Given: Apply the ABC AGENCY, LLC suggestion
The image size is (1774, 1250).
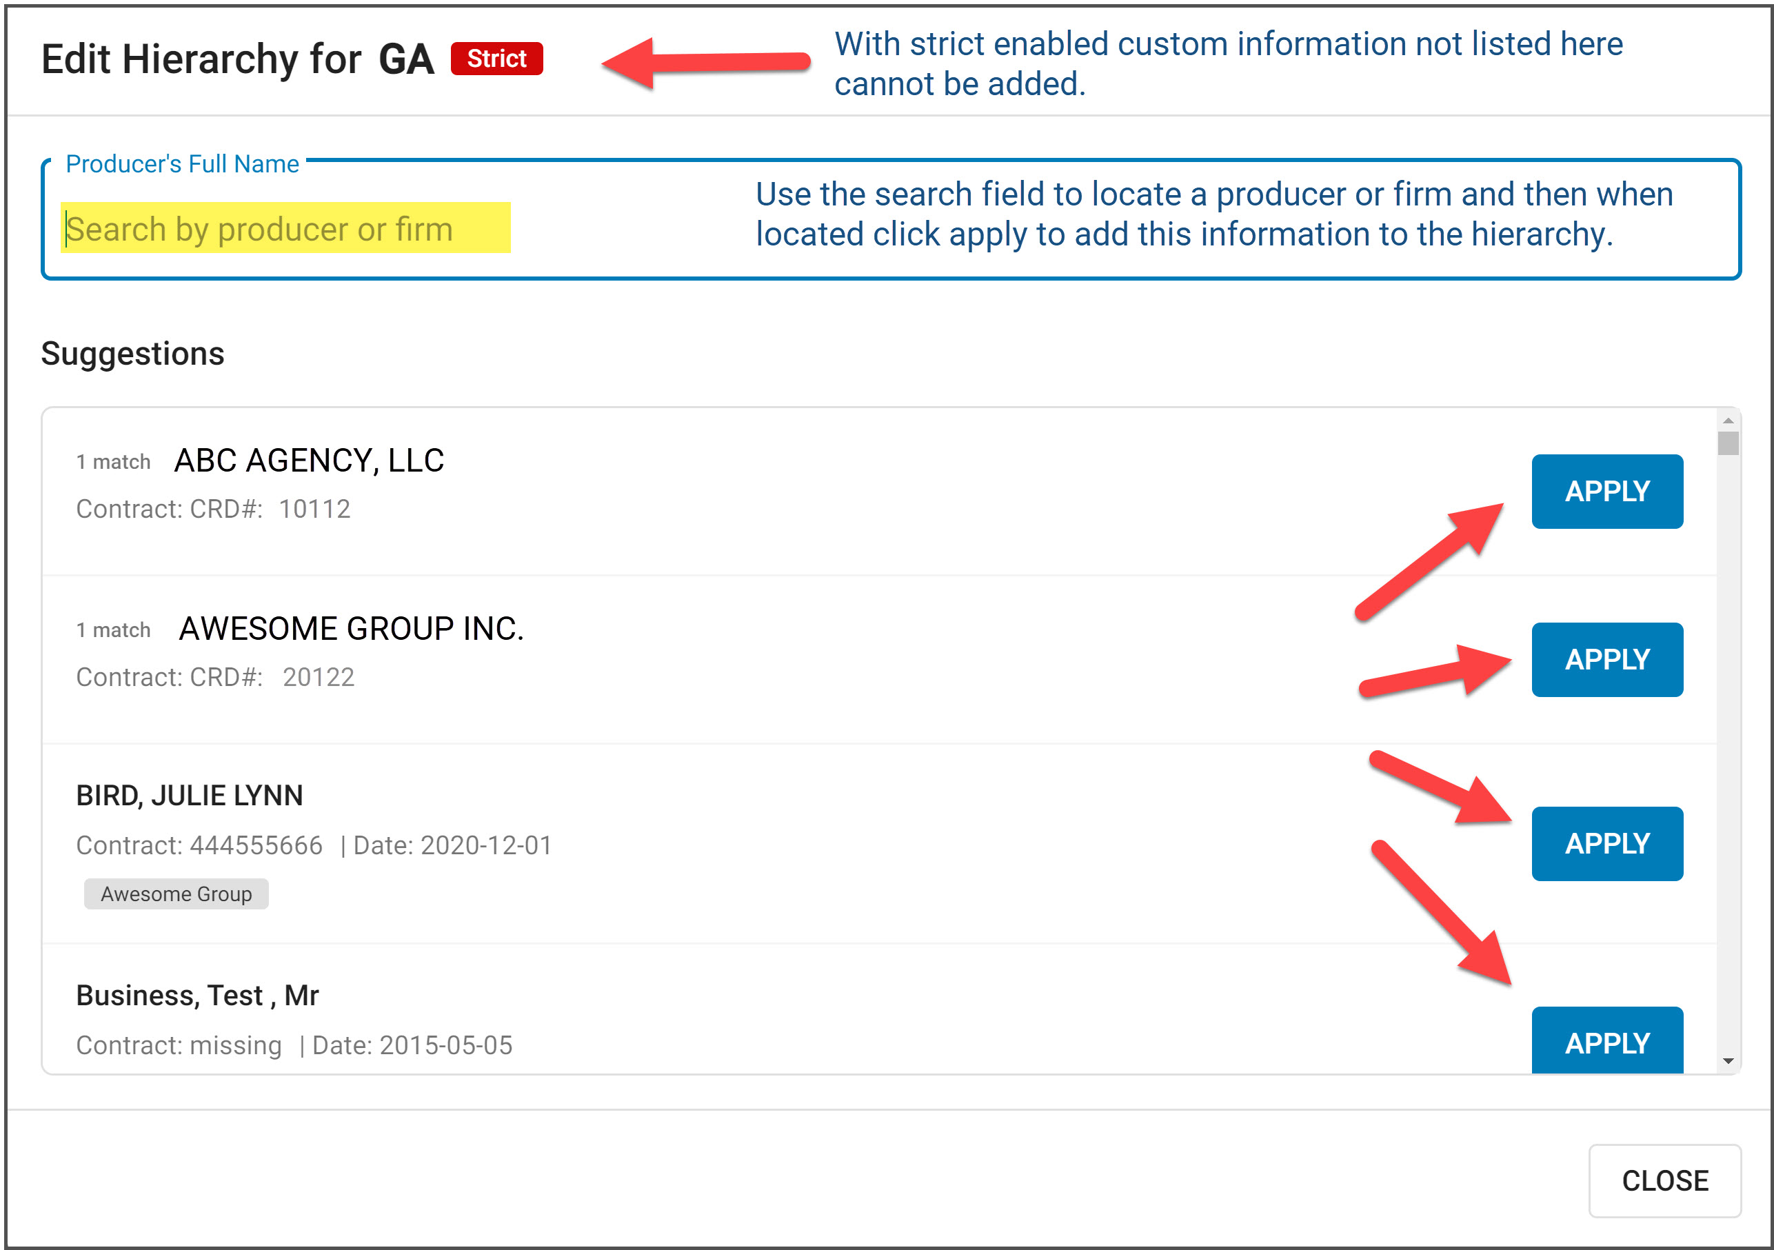Looking at the screenshot, I should (1607, 492).
